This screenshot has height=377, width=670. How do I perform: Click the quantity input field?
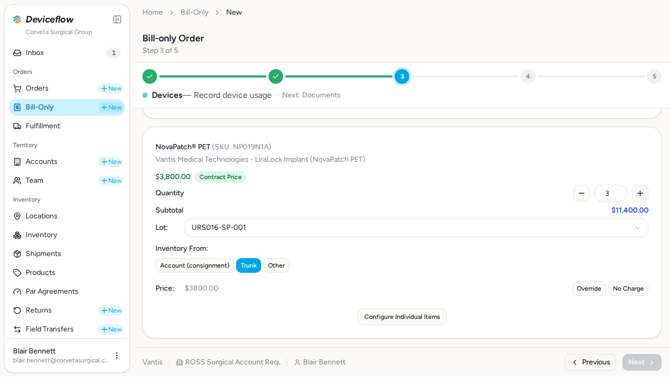(x=611, y=193)
